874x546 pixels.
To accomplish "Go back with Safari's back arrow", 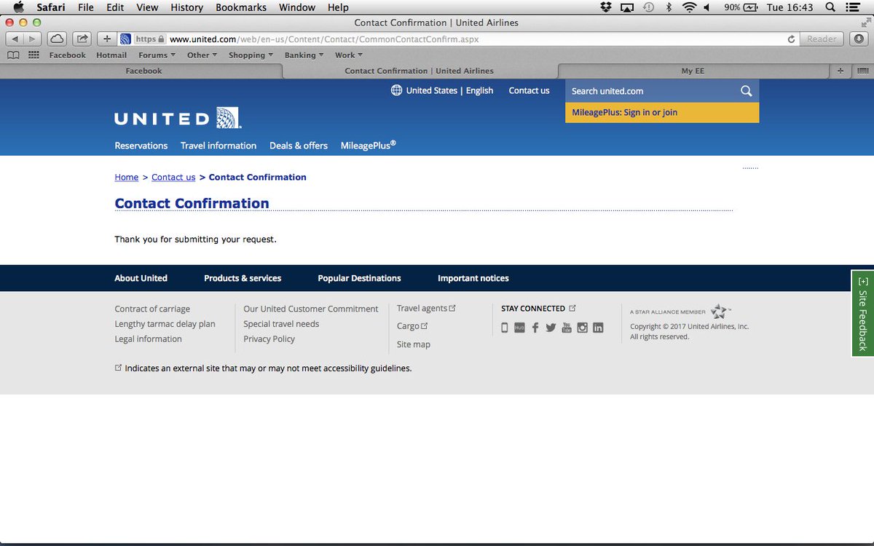I will coord(15,39).
